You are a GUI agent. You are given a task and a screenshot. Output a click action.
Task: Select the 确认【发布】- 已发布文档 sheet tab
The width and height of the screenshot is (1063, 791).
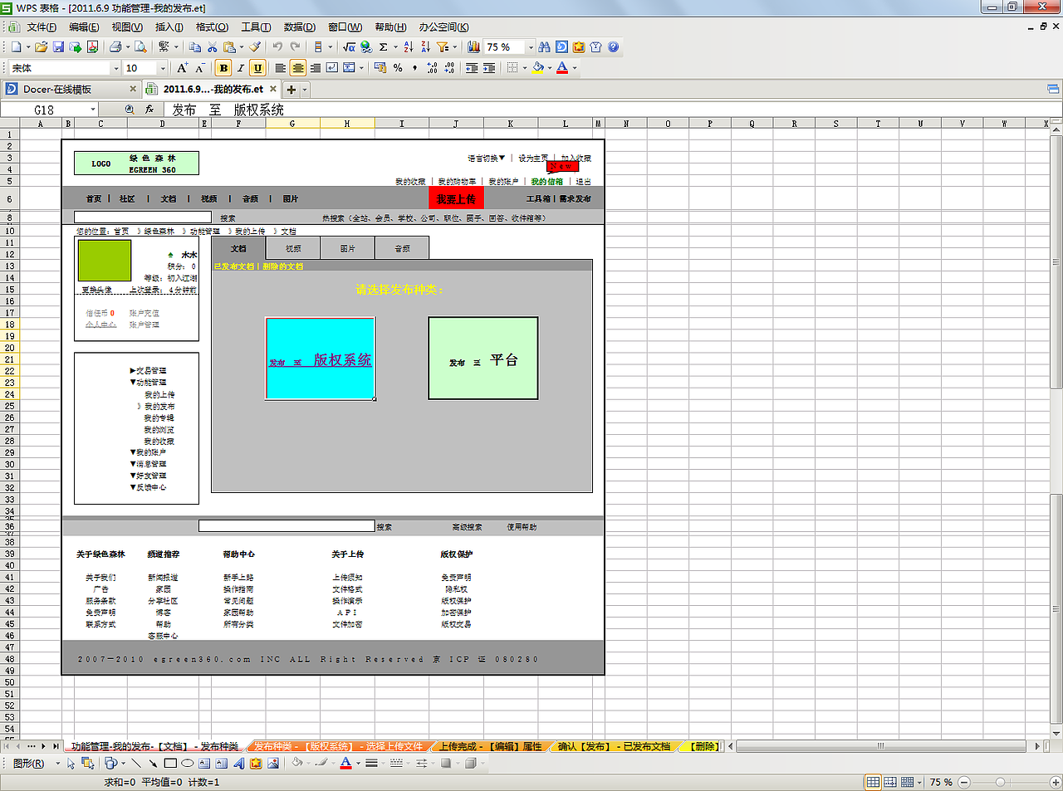pyautogui.click(x=614, y=746)
